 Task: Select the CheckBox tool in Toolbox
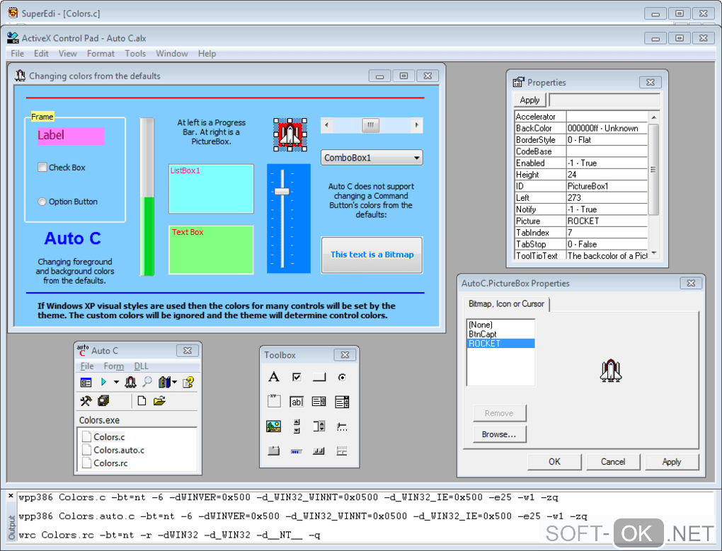point(297,377)
